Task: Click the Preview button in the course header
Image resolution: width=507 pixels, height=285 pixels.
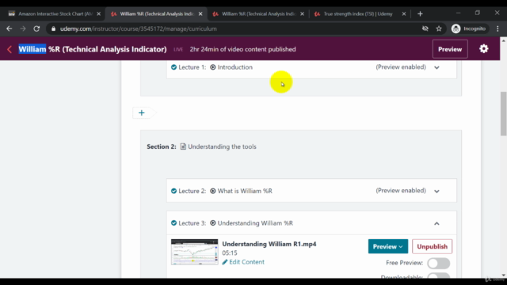Action: tap(450, 49)
